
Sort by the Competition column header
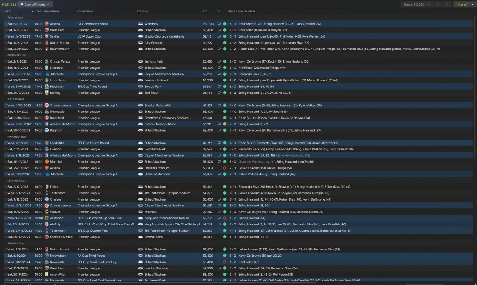point(85,12)
